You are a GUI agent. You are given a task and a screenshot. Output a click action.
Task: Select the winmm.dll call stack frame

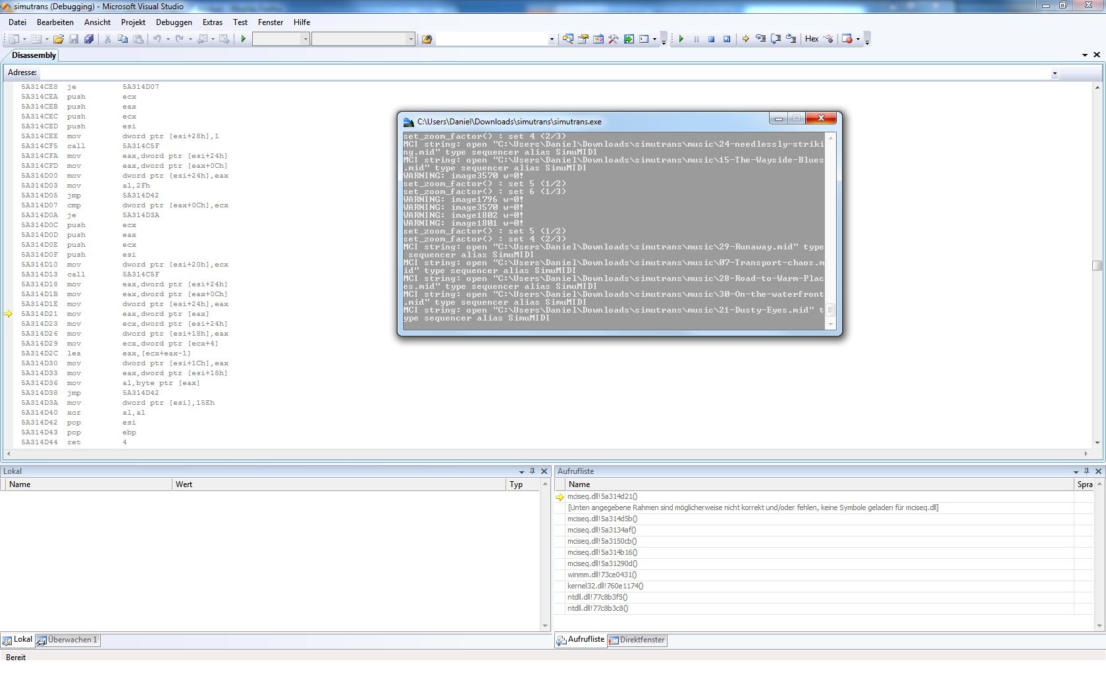(x=602, y=575)
